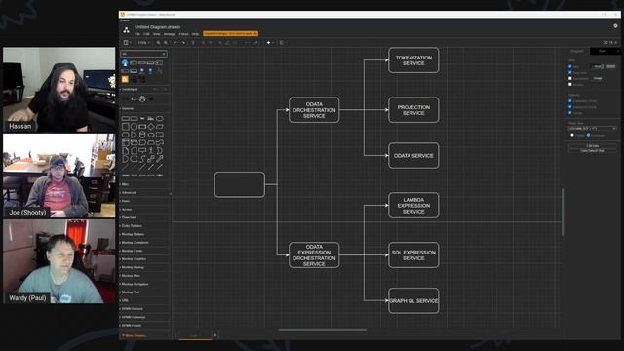Viewport: 624px width, 351px height.
Task: Toggle the Connection Points checkbox
Action: (570, 107)
